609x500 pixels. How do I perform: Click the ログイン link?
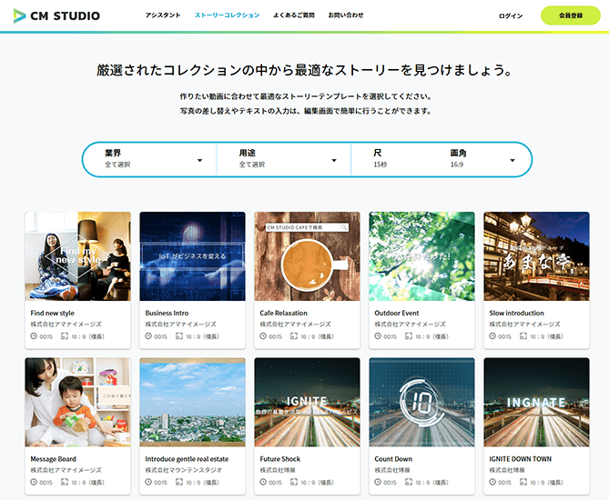[x=511, y=15]
